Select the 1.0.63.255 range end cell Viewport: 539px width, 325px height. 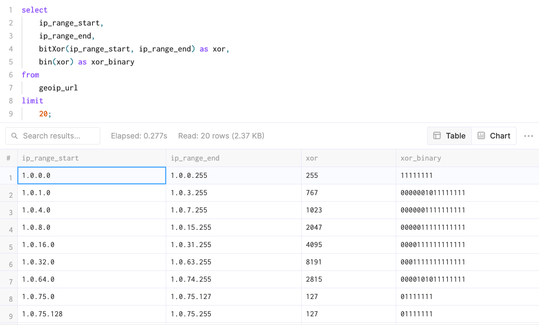point(191,262)
